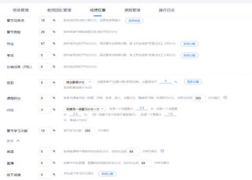Open the 回复同一话题只计分一次 dropdown
Image resolution: width=252 pixels, height=180 pixels.
[82, 109]
